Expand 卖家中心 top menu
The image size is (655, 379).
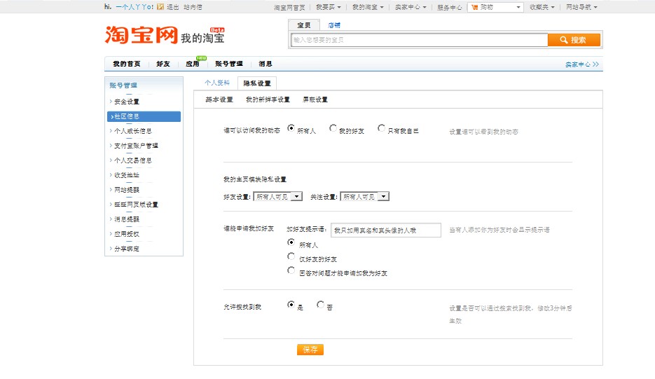click(411, 7)
